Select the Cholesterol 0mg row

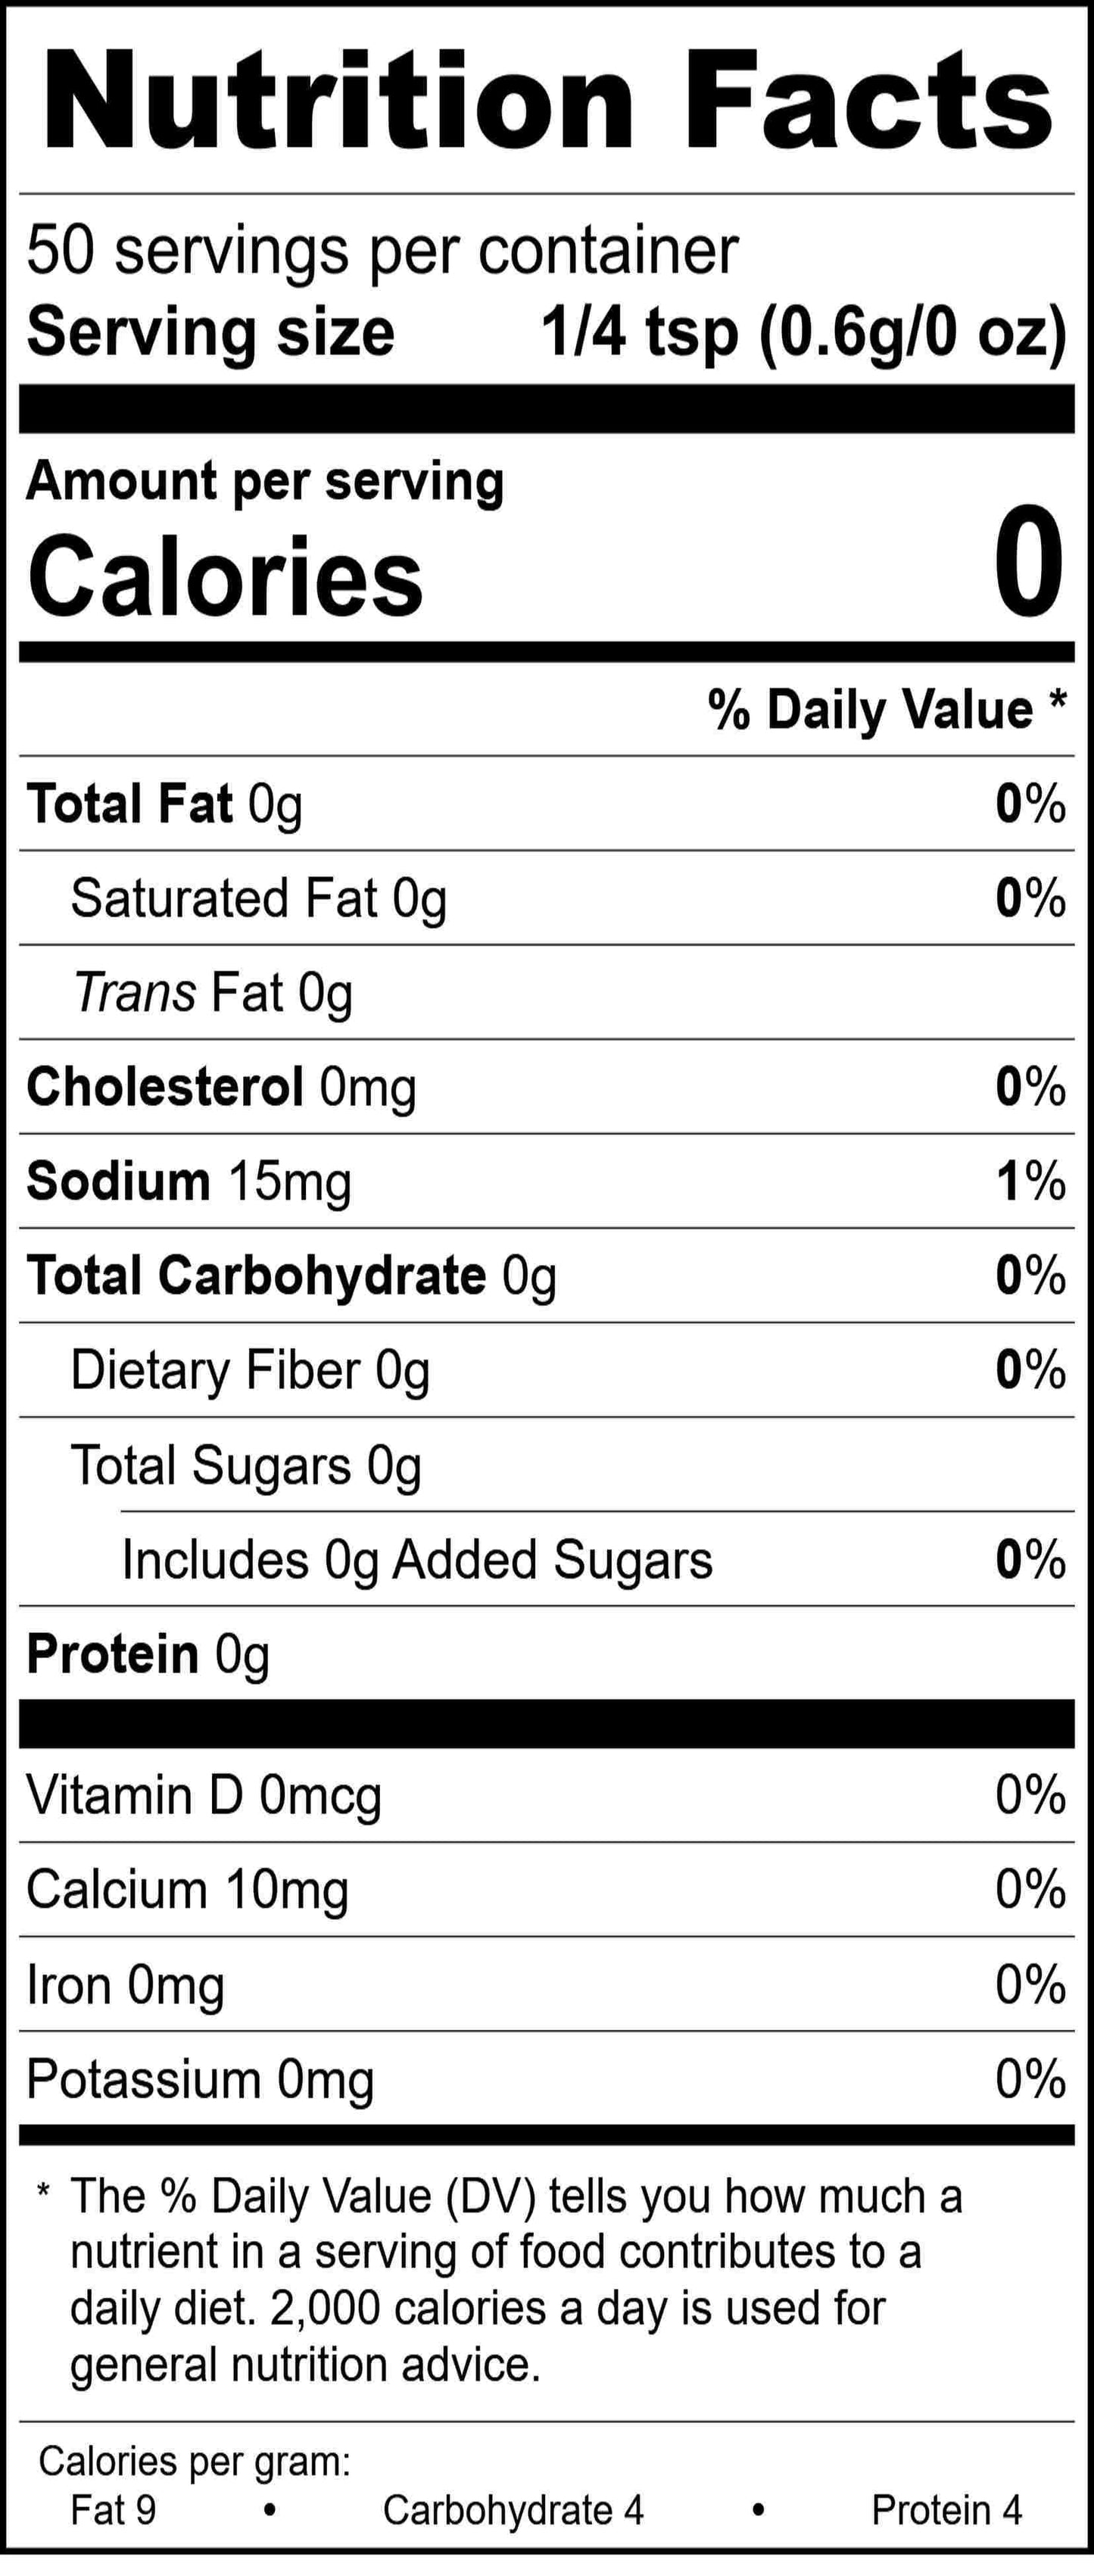[221, 1087]
